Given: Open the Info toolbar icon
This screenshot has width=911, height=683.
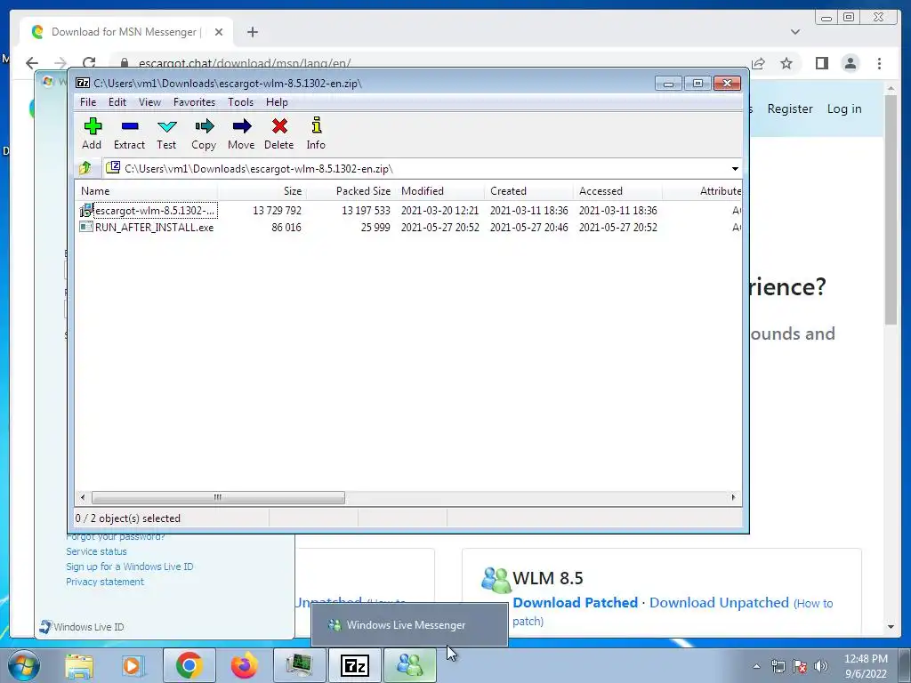Looking at the screenshot, I should tap(316, 133).
